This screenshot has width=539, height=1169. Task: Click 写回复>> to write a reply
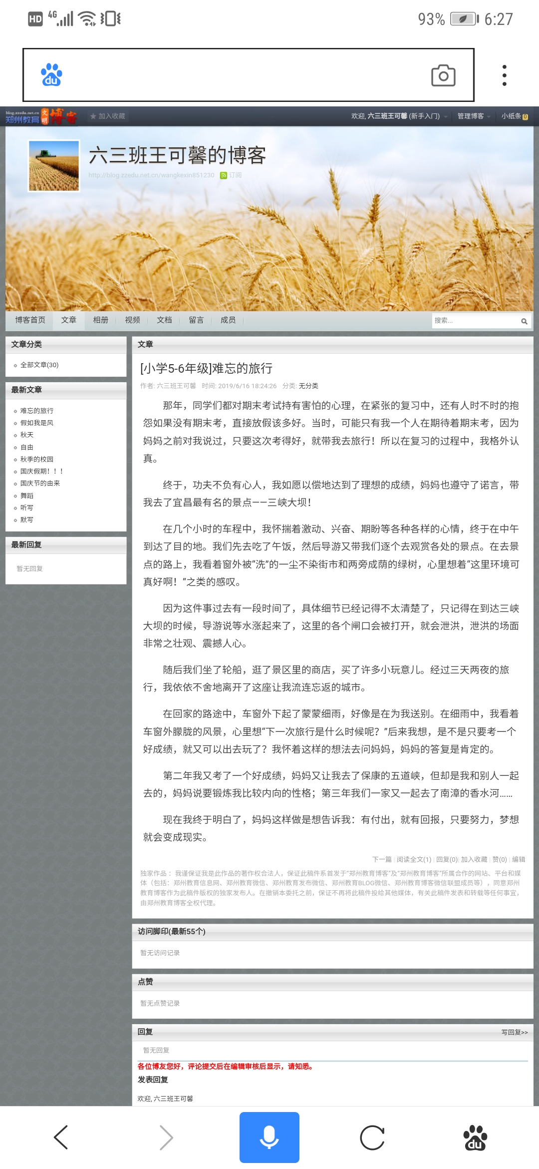click(x=514, y=1032)
